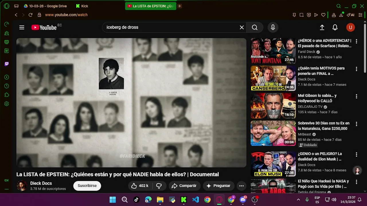Open the browser profile icon

334,15
